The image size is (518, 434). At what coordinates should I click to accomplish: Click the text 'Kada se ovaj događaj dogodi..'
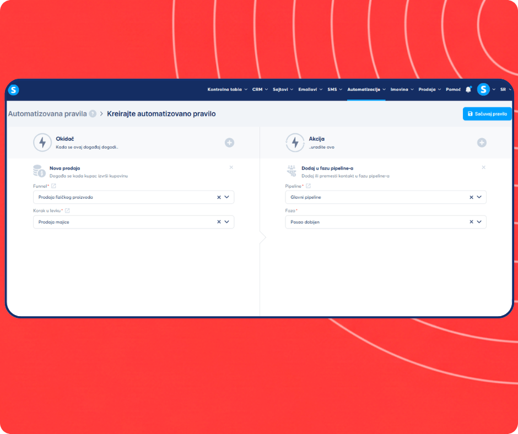87,147
